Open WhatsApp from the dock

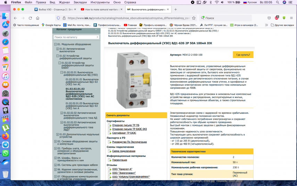(x=5, y=153)
